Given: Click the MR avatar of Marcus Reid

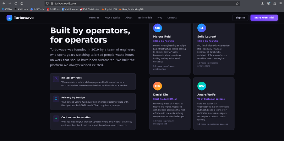Looking at the screenshot, I should pyautogui.click(x=157, y=28).
